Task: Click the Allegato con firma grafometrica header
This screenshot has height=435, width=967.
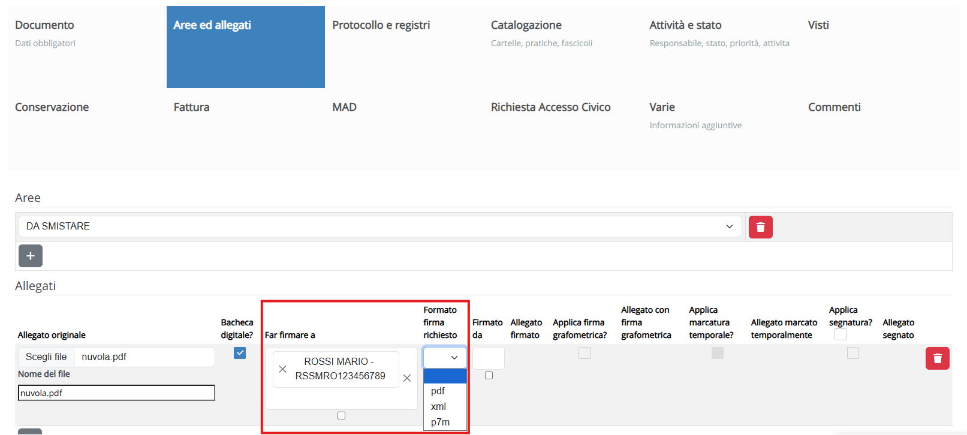Action: point(646,322)
